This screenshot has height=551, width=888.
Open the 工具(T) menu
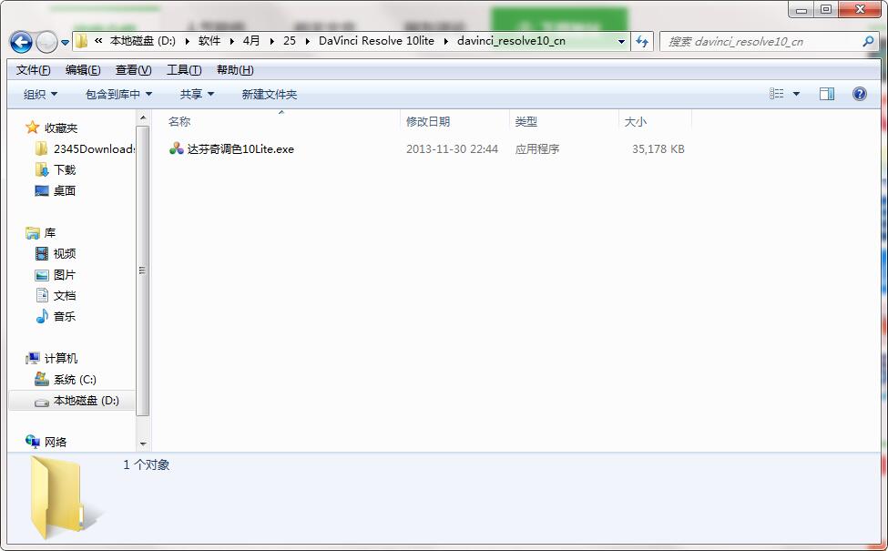184,70
